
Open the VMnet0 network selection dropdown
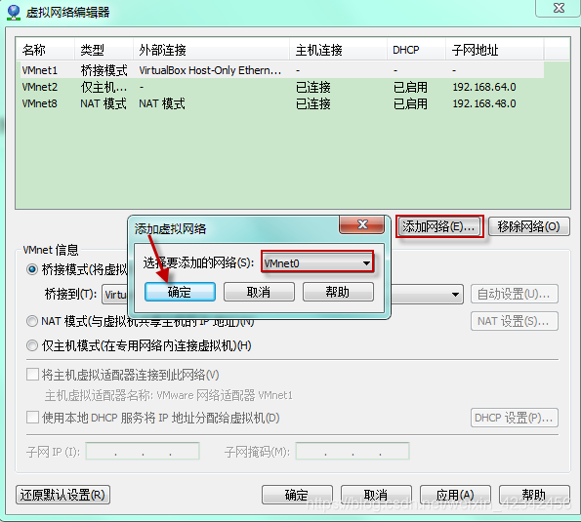317,262
